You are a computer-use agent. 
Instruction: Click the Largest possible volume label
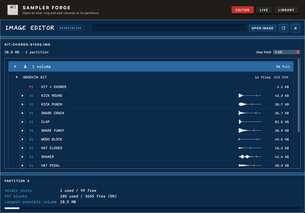point(30,202)
